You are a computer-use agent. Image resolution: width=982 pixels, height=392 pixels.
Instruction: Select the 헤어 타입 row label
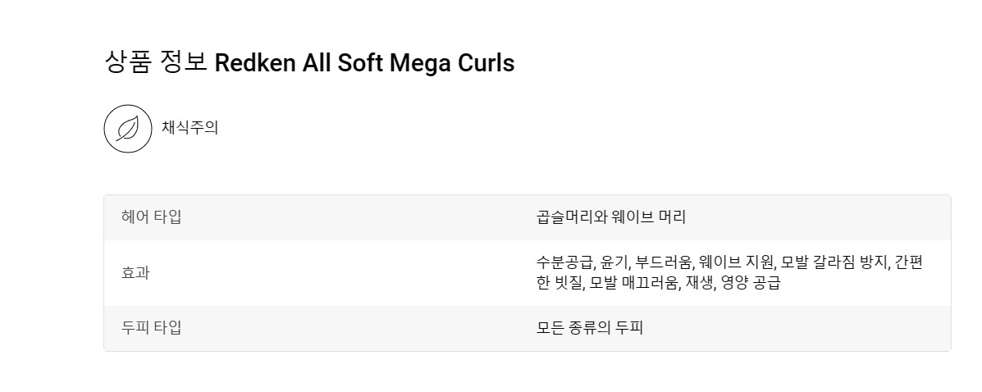tap(151, 217)
